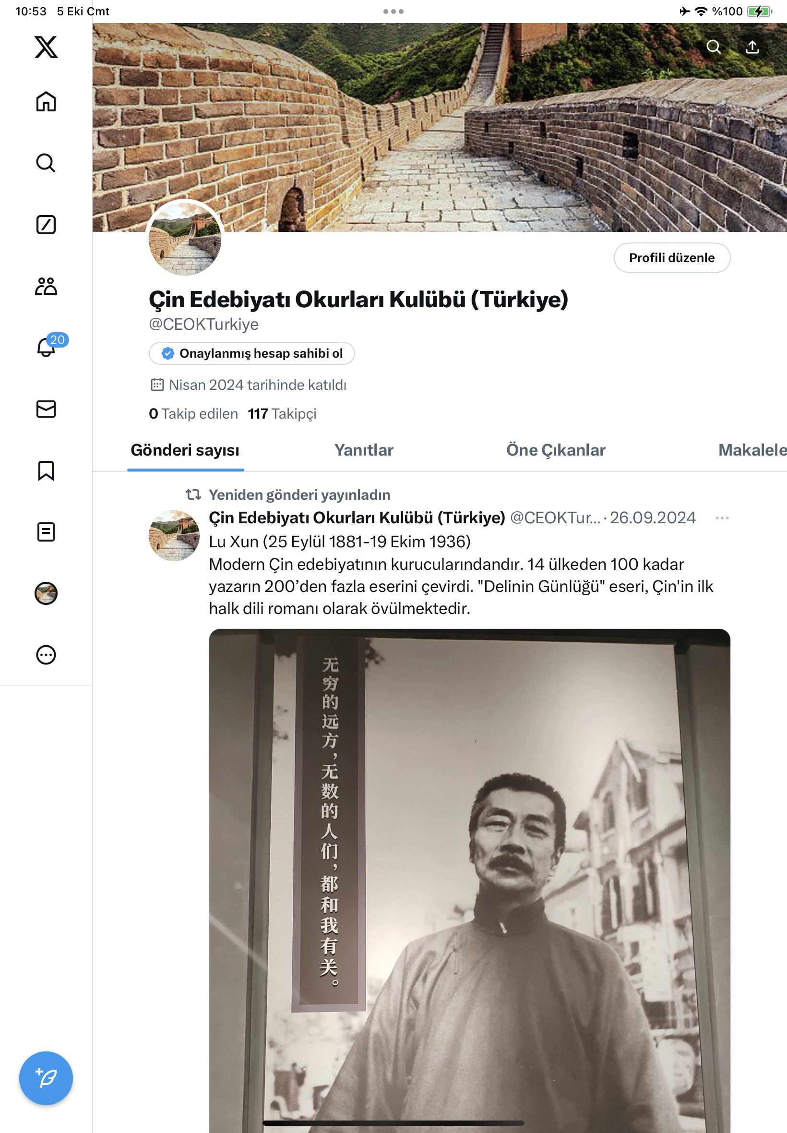Click Onaylanmış hesap sahibi ol button
The image size is (787, 1133).
click(x=251, y=353)
